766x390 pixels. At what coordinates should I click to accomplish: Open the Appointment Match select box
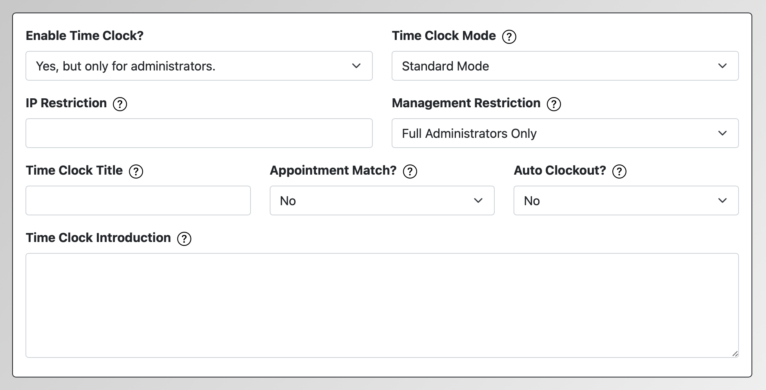[381, 200]
